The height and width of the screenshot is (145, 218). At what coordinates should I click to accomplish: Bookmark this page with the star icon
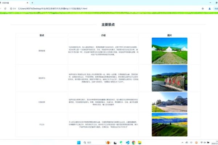point(203,9)
